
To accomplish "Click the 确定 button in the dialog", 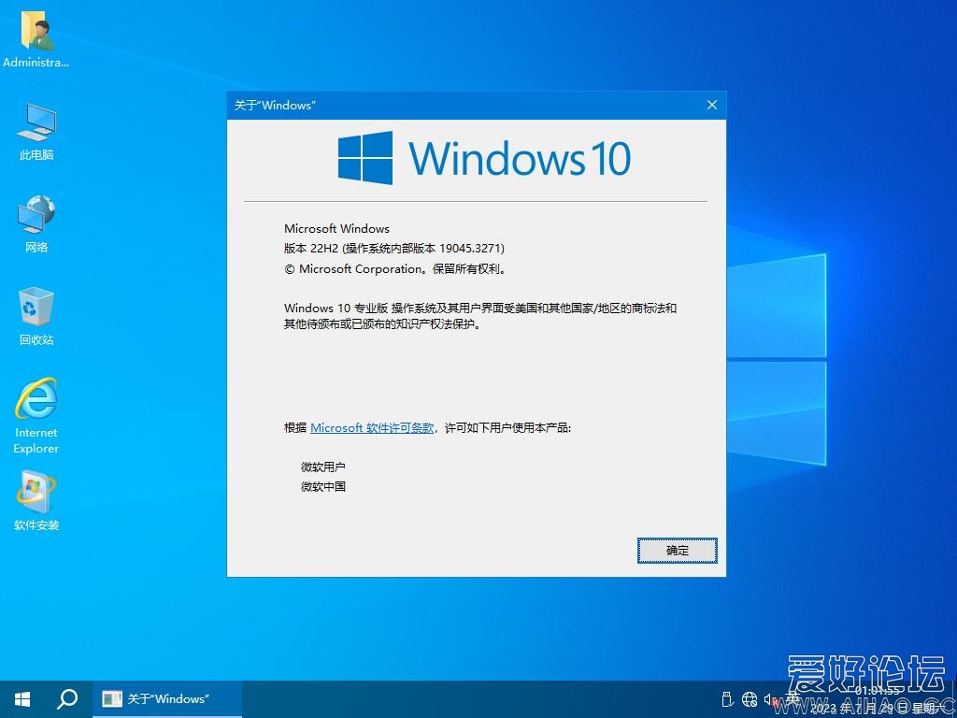I will point(677,551).
